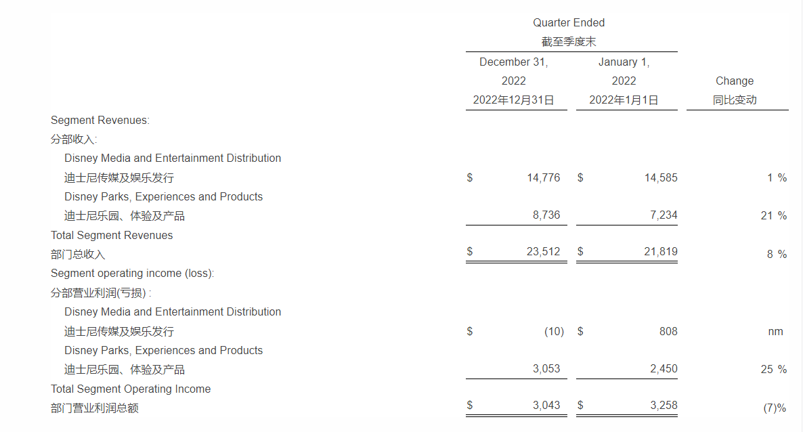Viewport: 803px width, 432px height.
Task: Click the 21,819 total revenue value
Action: [659, 252]
